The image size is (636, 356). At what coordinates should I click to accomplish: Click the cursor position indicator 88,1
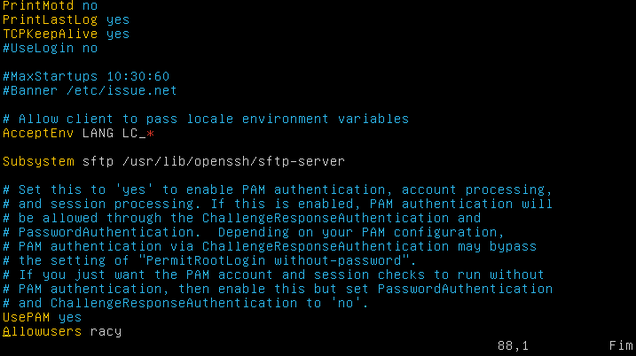point(512,345)
